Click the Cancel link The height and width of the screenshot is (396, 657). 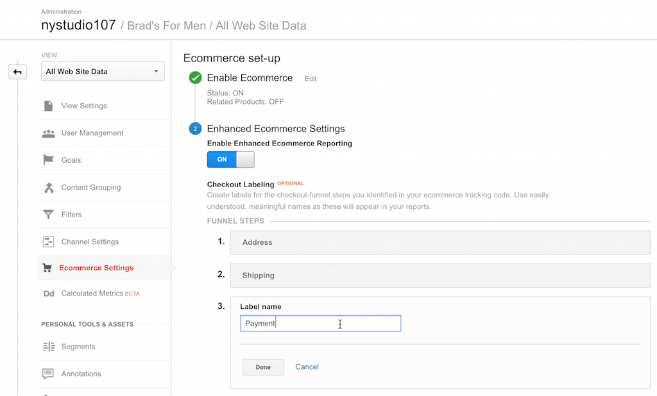coord(307,367)
